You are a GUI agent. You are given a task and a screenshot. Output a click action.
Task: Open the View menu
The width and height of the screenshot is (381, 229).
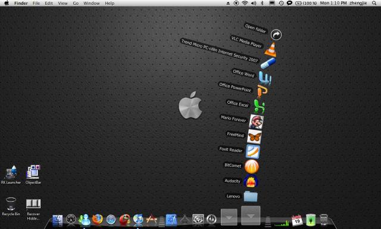tap(63, 3)
